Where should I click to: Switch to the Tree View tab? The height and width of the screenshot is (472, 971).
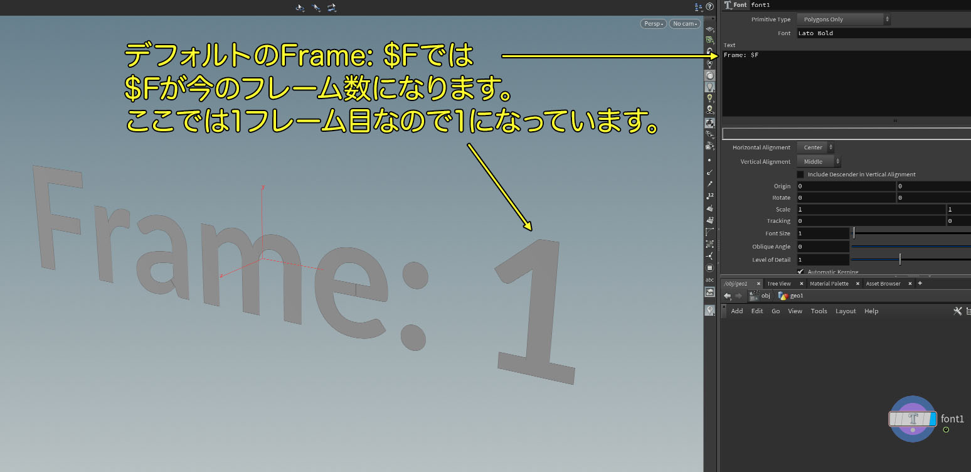[778, 283]
